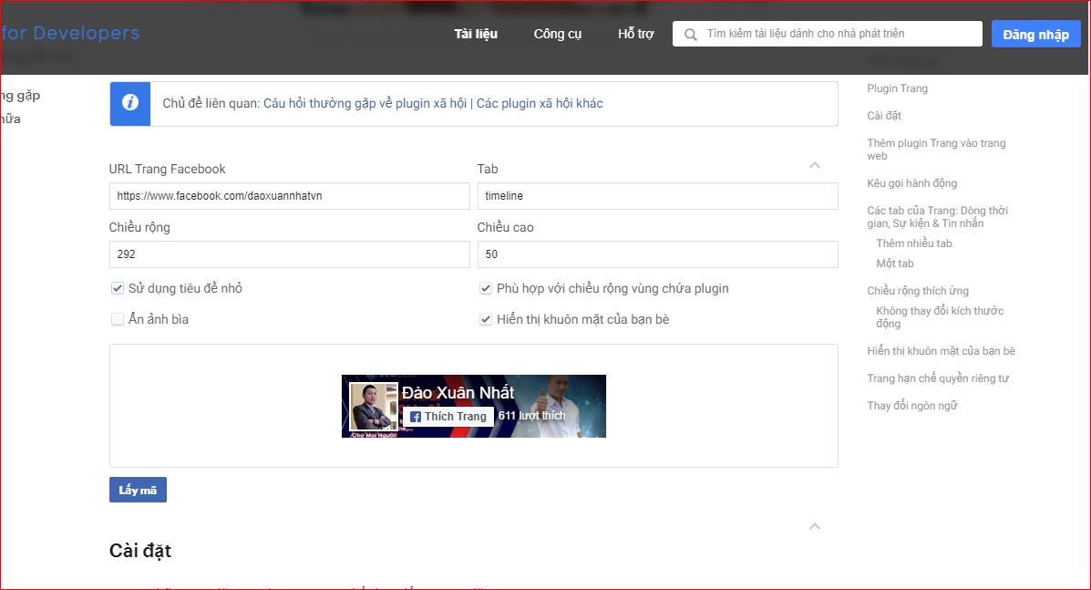Click the Đào Xuân Nhất page name
The image size is (1091, 590).
click(x=458, y=392)
